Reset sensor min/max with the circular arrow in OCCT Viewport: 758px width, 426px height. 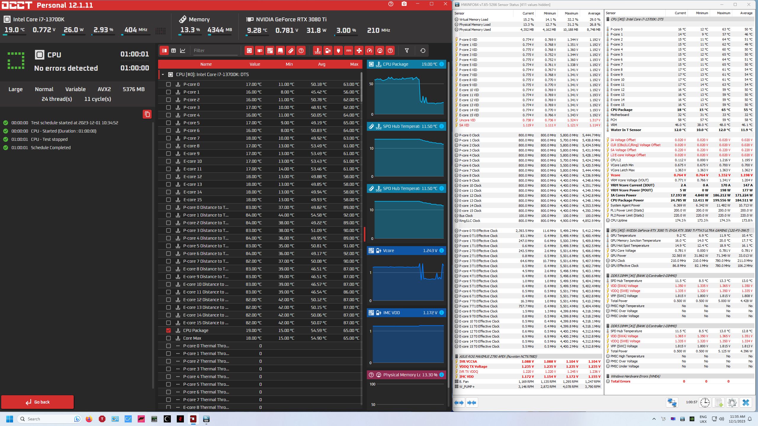click(x=423, y=51)
